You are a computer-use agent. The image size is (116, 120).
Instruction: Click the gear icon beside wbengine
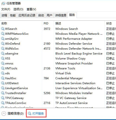tap(3, 53)
